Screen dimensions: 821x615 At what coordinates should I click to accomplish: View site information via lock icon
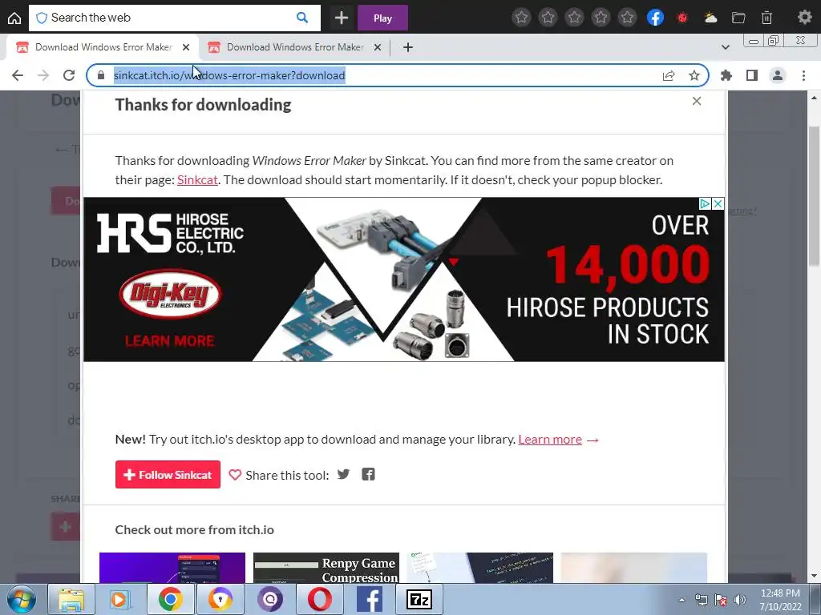pos(100,75)
